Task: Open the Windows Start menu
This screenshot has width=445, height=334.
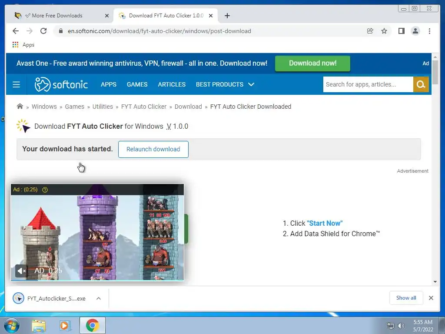Action: (11, 325)
